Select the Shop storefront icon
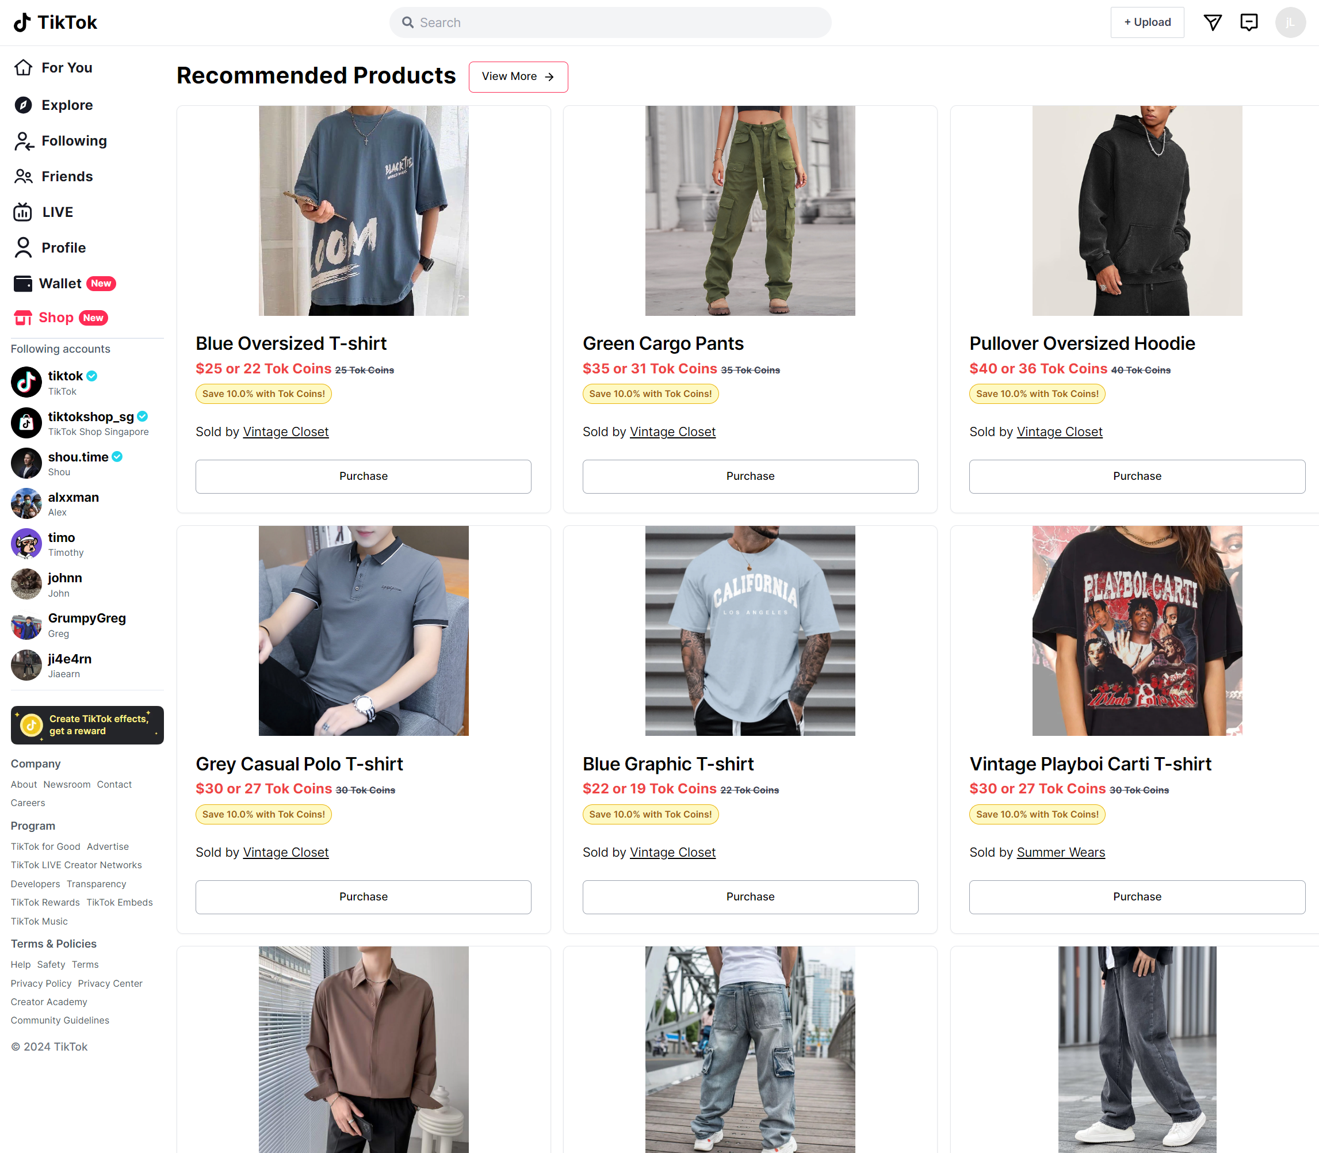The height and width of the screenshot is (1153, 1319). coord(23,318)
